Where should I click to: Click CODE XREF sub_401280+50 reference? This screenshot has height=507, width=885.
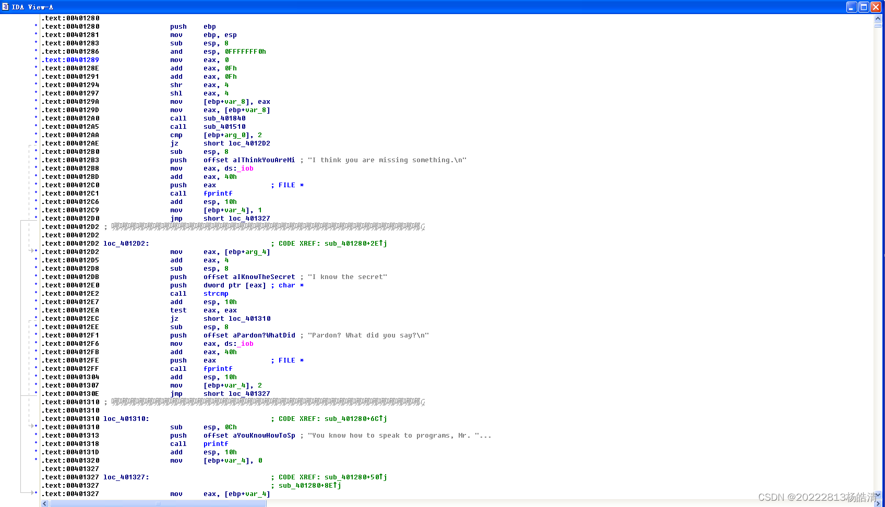356,477
